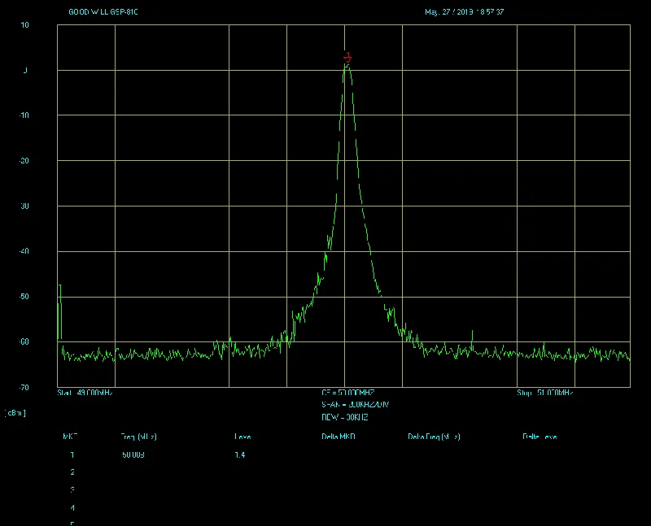Click the -40 label on the level axis
Screen dimensions: 651x526
(24, 251)
